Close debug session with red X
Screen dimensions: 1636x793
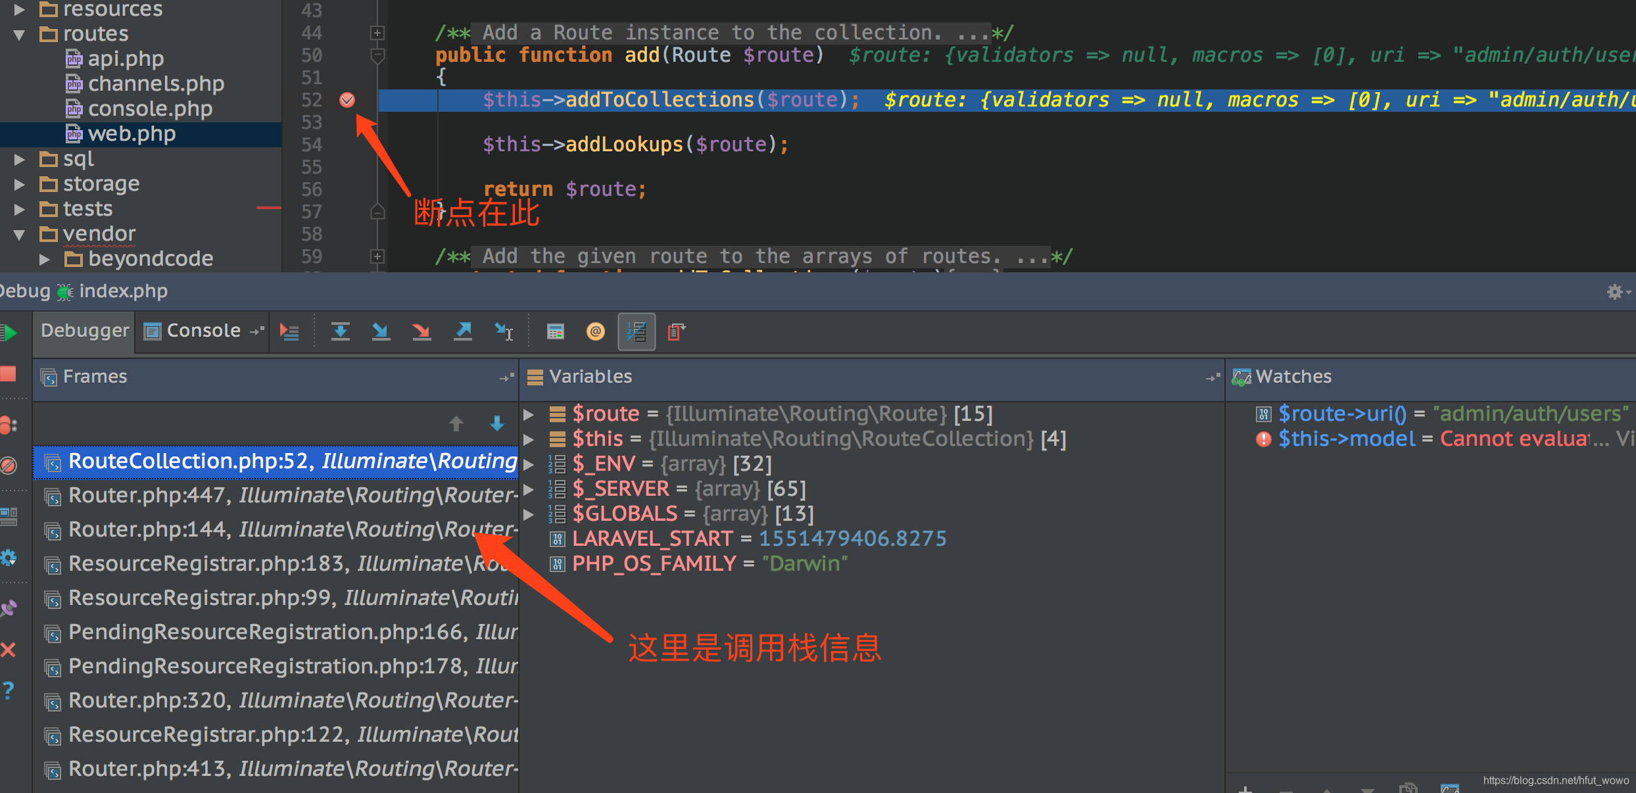coord(8,650)
